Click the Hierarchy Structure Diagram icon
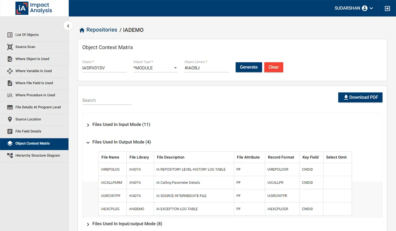This screenshot has width=396, height=231. 10,155
